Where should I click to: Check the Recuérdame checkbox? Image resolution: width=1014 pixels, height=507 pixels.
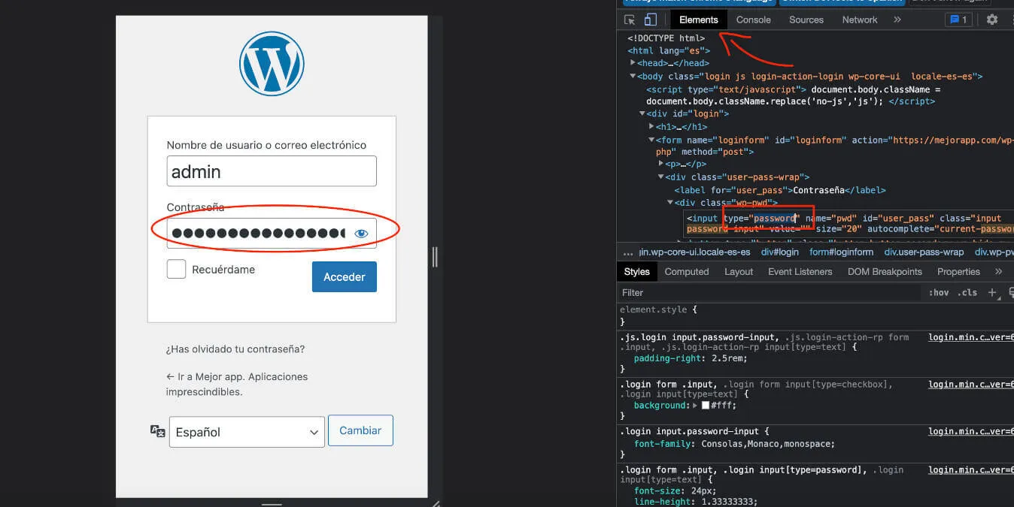tap(176, 268)
